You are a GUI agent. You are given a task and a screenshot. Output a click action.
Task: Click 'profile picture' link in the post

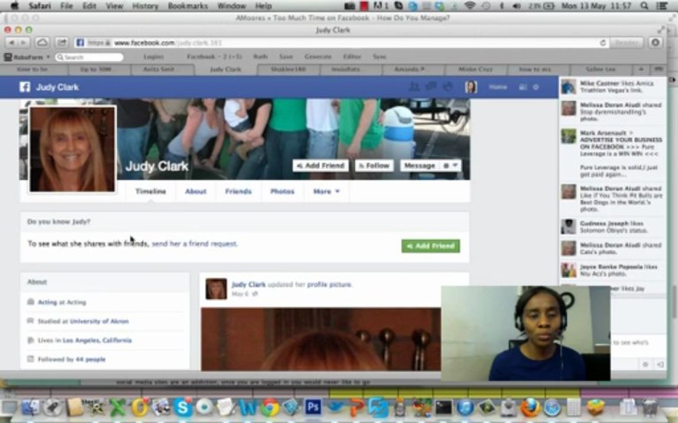pyautogui.click(x=329, y=284)
